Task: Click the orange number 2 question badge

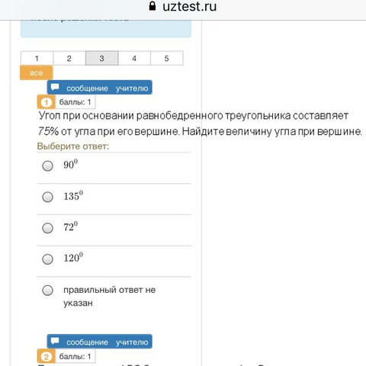Action: click(47, 356)
